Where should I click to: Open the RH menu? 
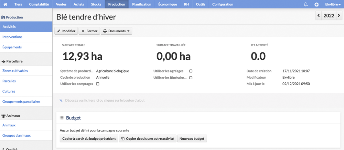tap(186, 4)
